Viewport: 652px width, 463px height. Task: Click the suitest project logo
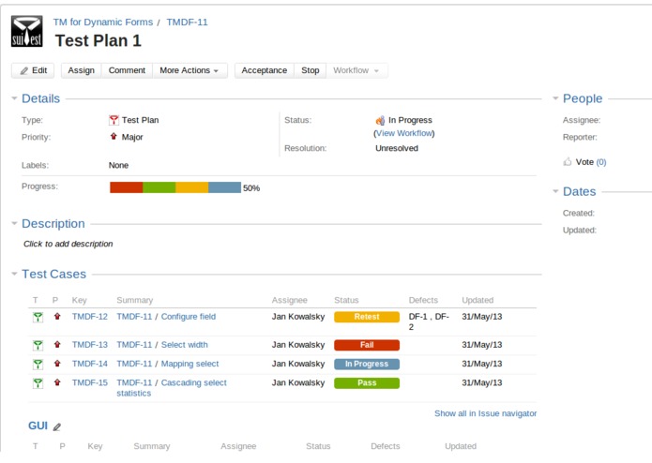point(26,31)
